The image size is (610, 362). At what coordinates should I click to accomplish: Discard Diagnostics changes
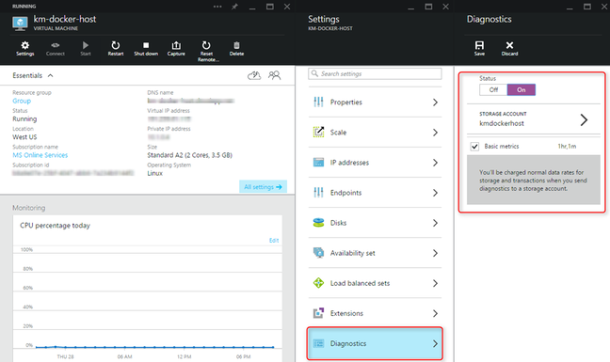[509, 49]
